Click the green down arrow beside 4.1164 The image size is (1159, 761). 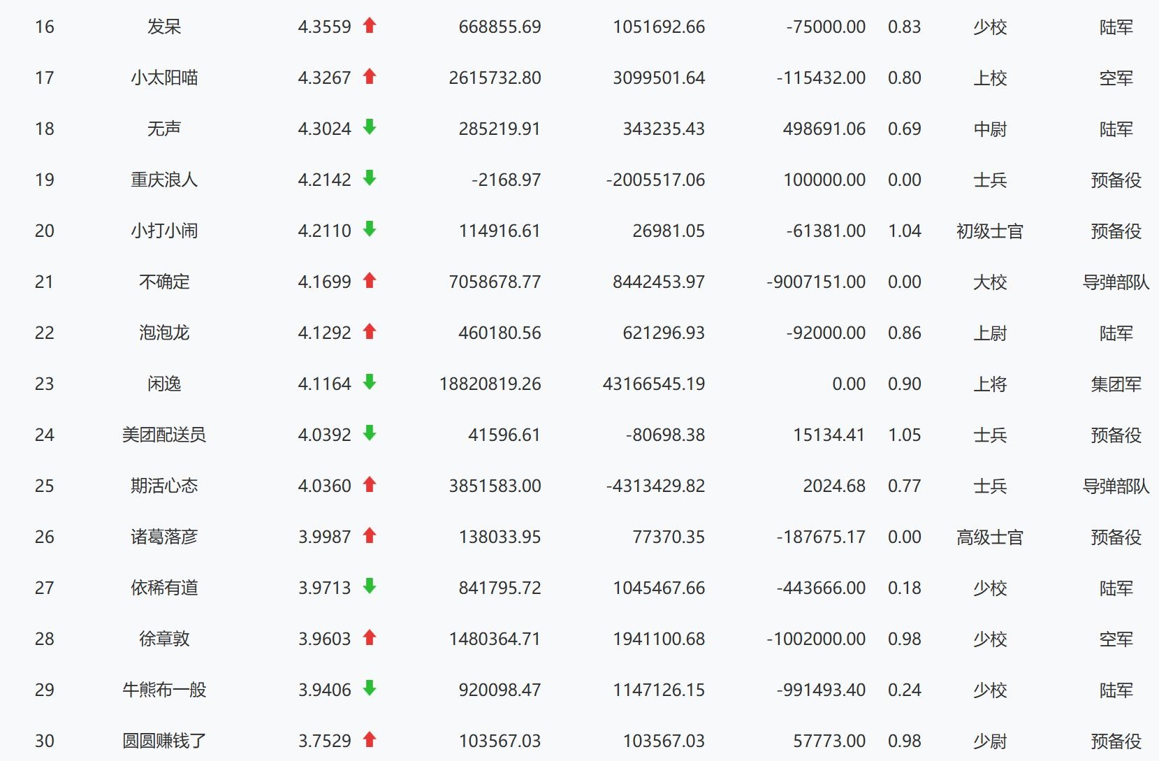pos(370,382)
